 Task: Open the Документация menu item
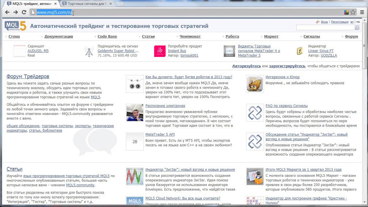point(59,37)
